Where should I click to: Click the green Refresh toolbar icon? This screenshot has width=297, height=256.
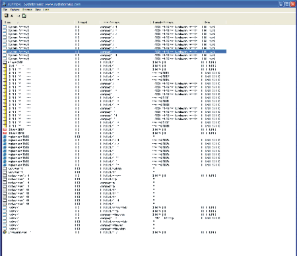point(24,16)
